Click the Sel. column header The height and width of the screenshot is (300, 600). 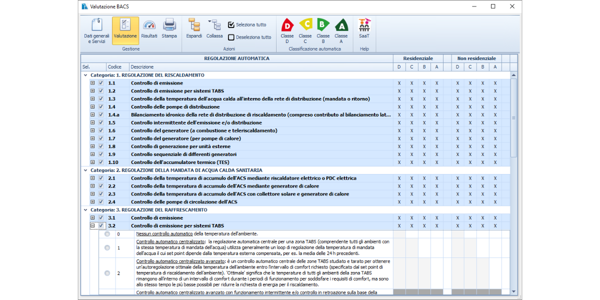tap(93, 67)
